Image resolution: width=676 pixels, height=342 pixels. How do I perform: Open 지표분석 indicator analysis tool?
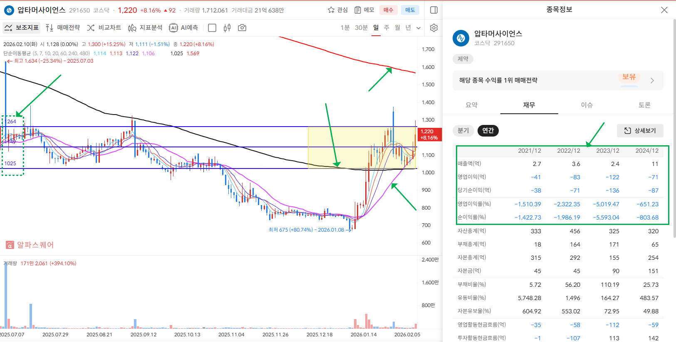point(145,28)
